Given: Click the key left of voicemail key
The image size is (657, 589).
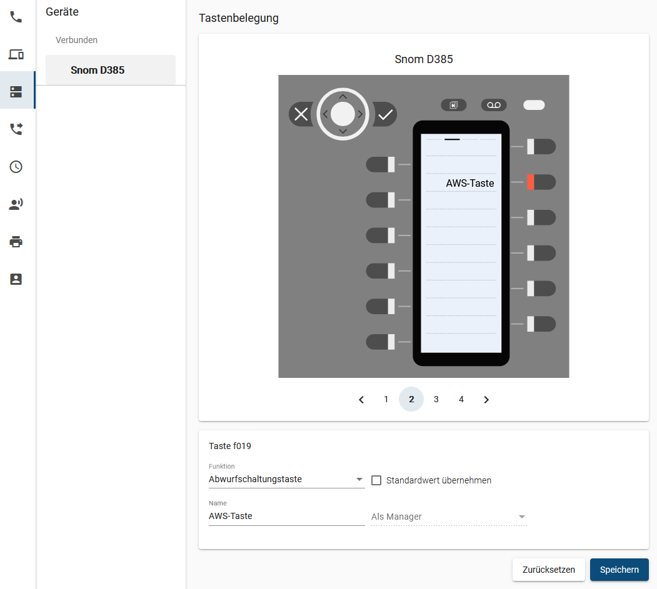Looking at the screenshot, I should coord(454,105).
